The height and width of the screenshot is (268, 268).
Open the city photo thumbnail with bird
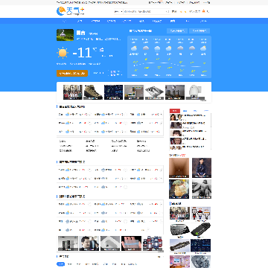pyautogui.click(x=65, y=35)
